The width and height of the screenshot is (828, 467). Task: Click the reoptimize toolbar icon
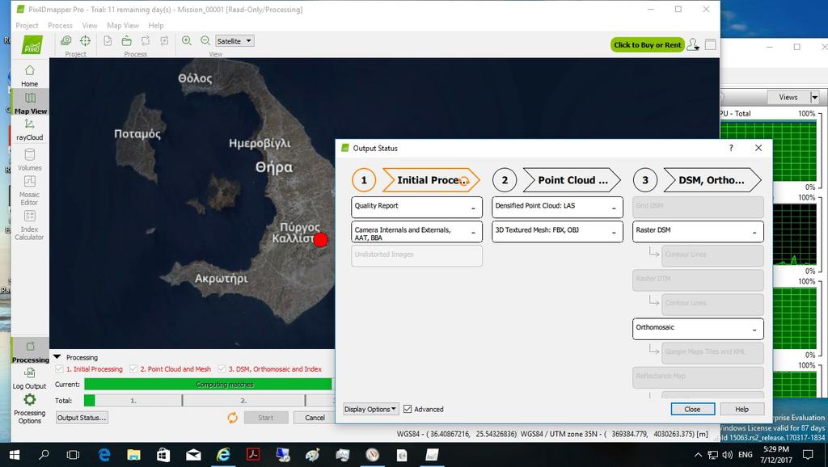click(146, 40)
